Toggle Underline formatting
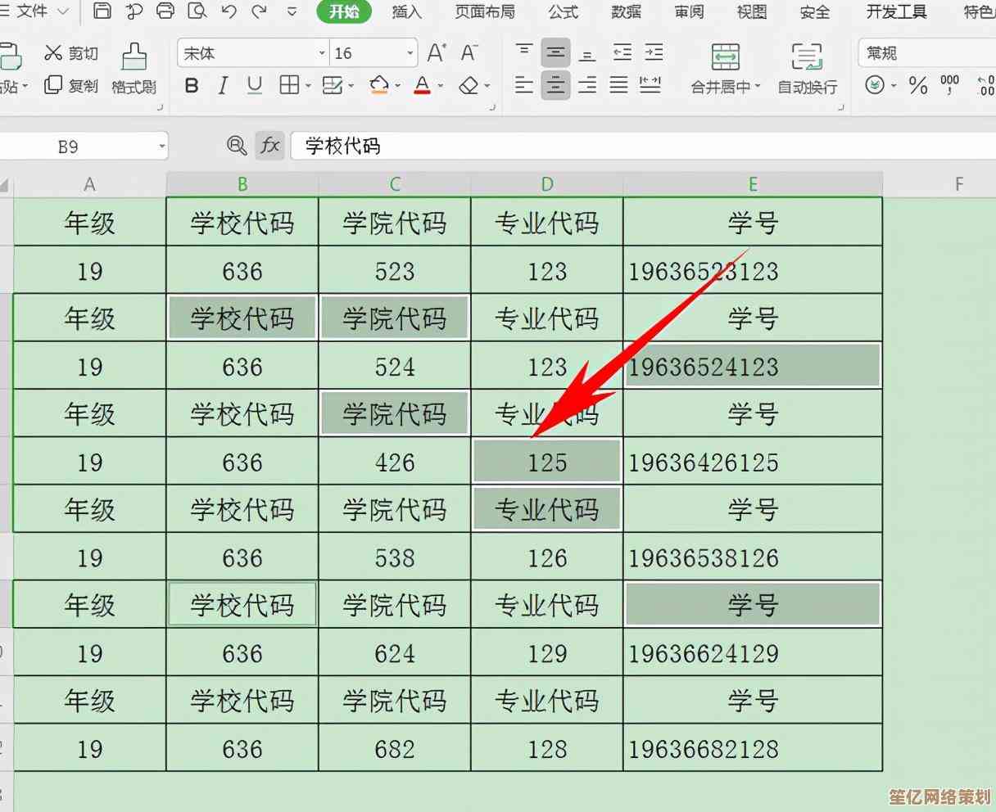Image resolution: width=996 pixels, height=812 pixels. pyautogui.click(x=255, y=85)
